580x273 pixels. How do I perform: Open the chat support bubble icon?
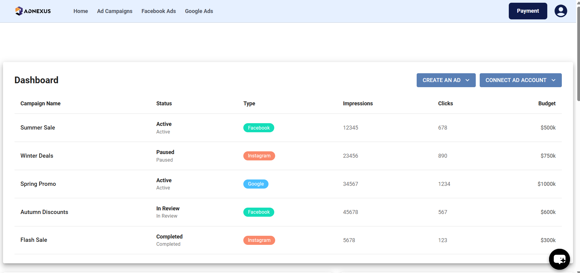point(559,259)
